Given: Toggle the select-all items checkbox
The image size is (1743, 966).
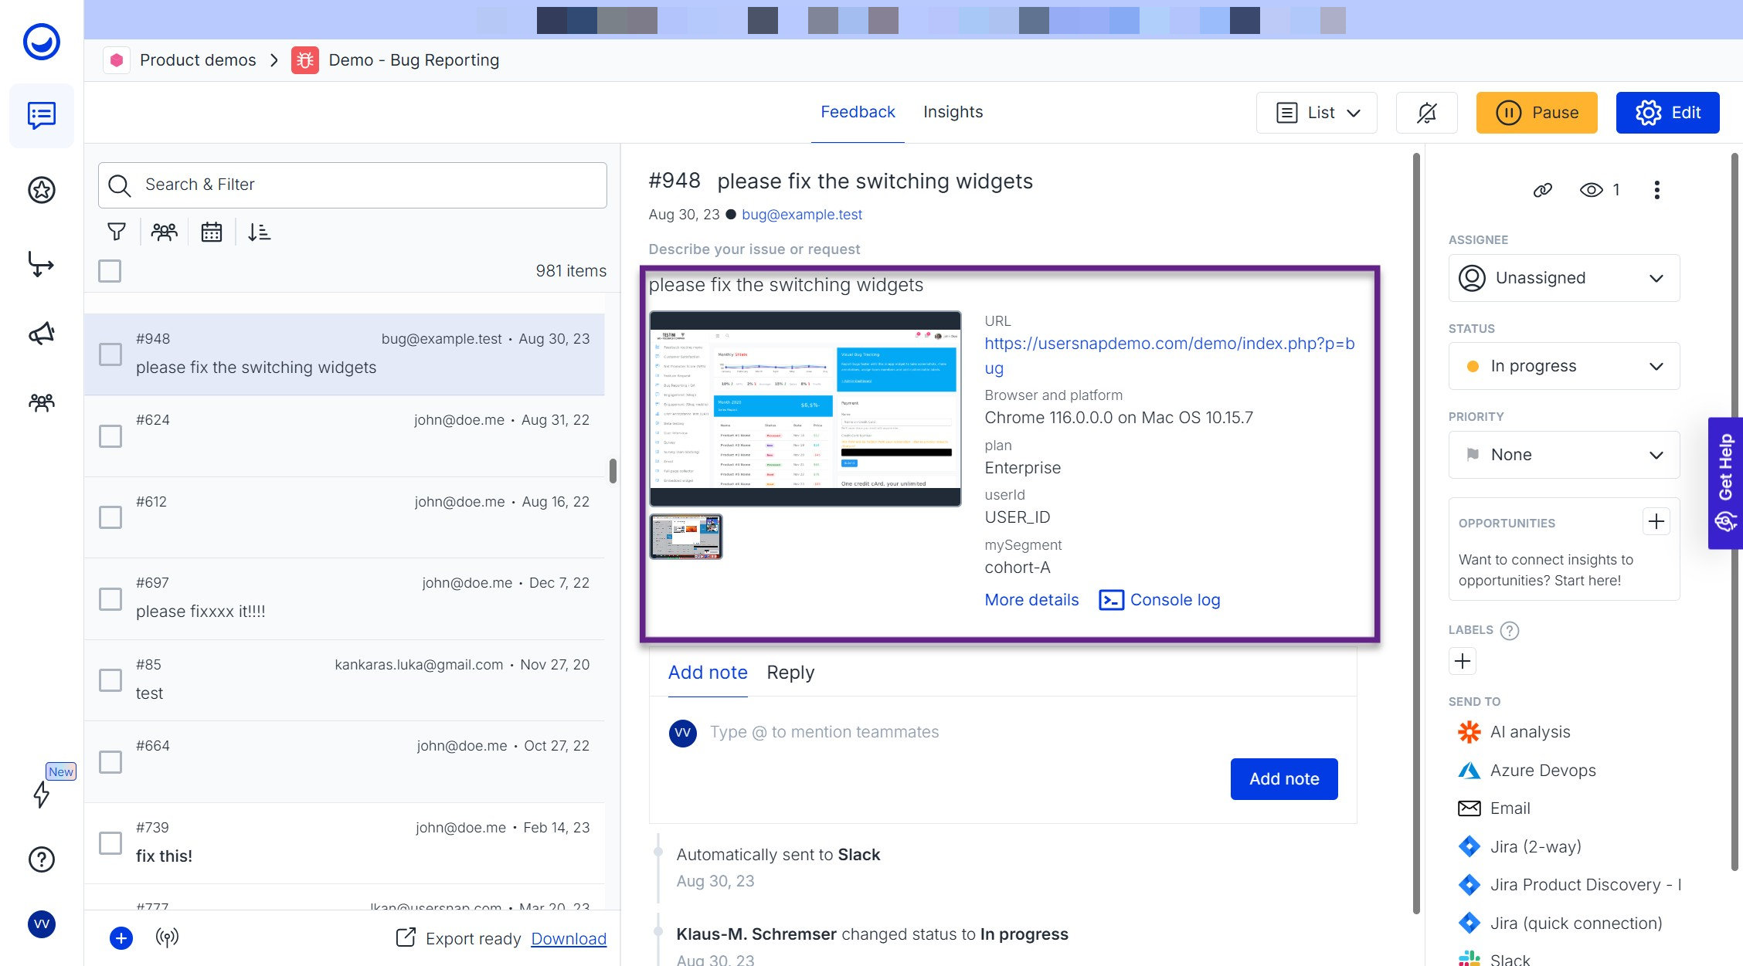Looking at the screenshot, I should tap(110, 271).
